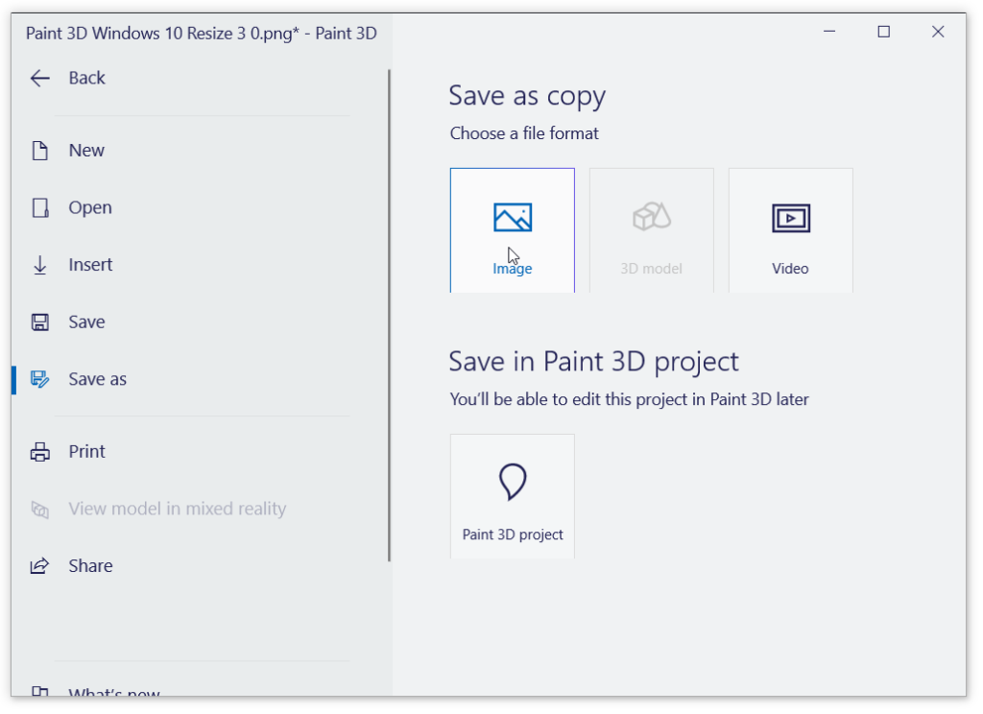Close the Paint 3D window
This screenshot has height=714, width=983.
[938, 32]
